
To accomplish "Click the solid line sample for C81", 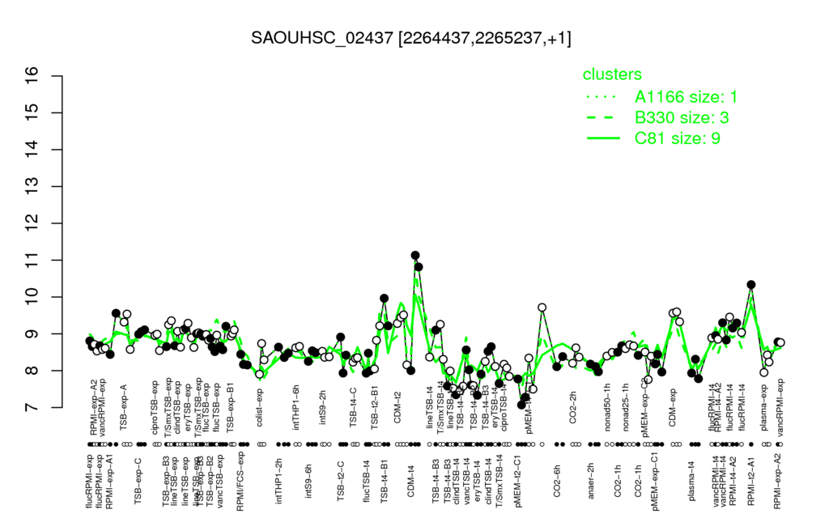I will click(602, 138).
